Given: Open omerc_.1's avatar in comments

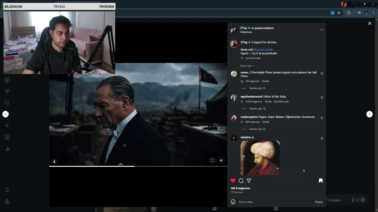Looking at the screenshot, I should point(234,74).
